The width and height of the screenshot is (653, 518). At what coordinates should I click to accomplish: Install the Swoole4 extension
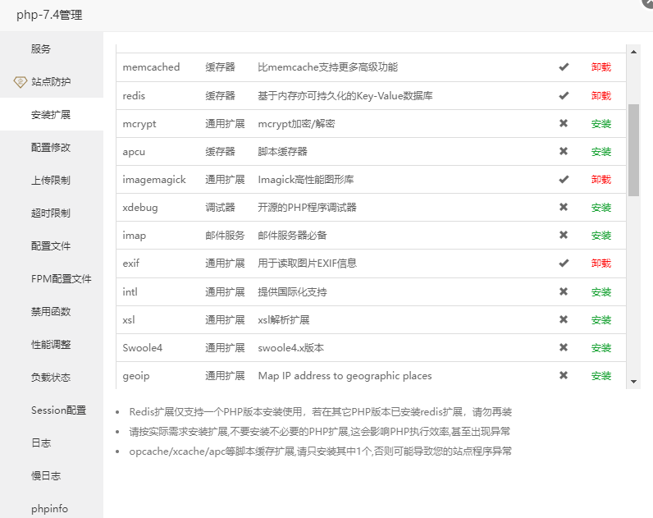point(601,348)
